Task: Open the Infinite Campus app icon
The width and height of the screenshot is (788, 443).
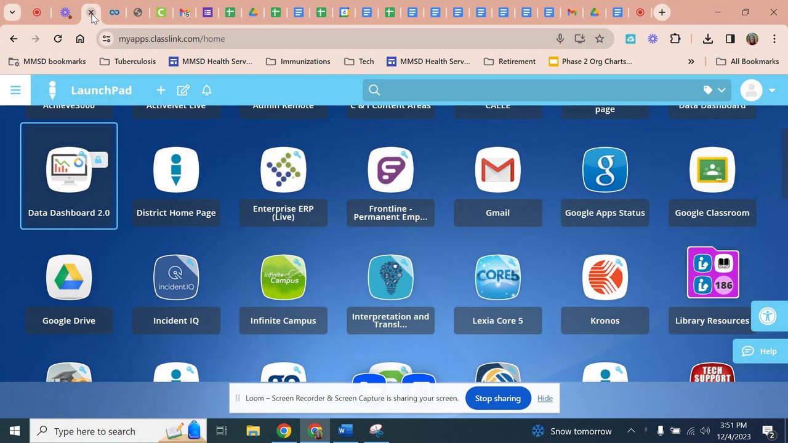Action: 283,277
